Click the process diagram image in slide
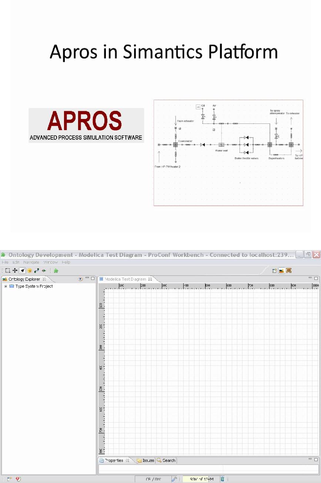Image resolution: width=321 pixels, height=483 pixels. tap(228, 153)
